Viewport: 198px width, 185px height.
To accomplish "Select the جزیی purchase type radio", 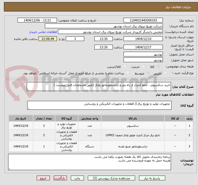I will (x=165, y=73).
